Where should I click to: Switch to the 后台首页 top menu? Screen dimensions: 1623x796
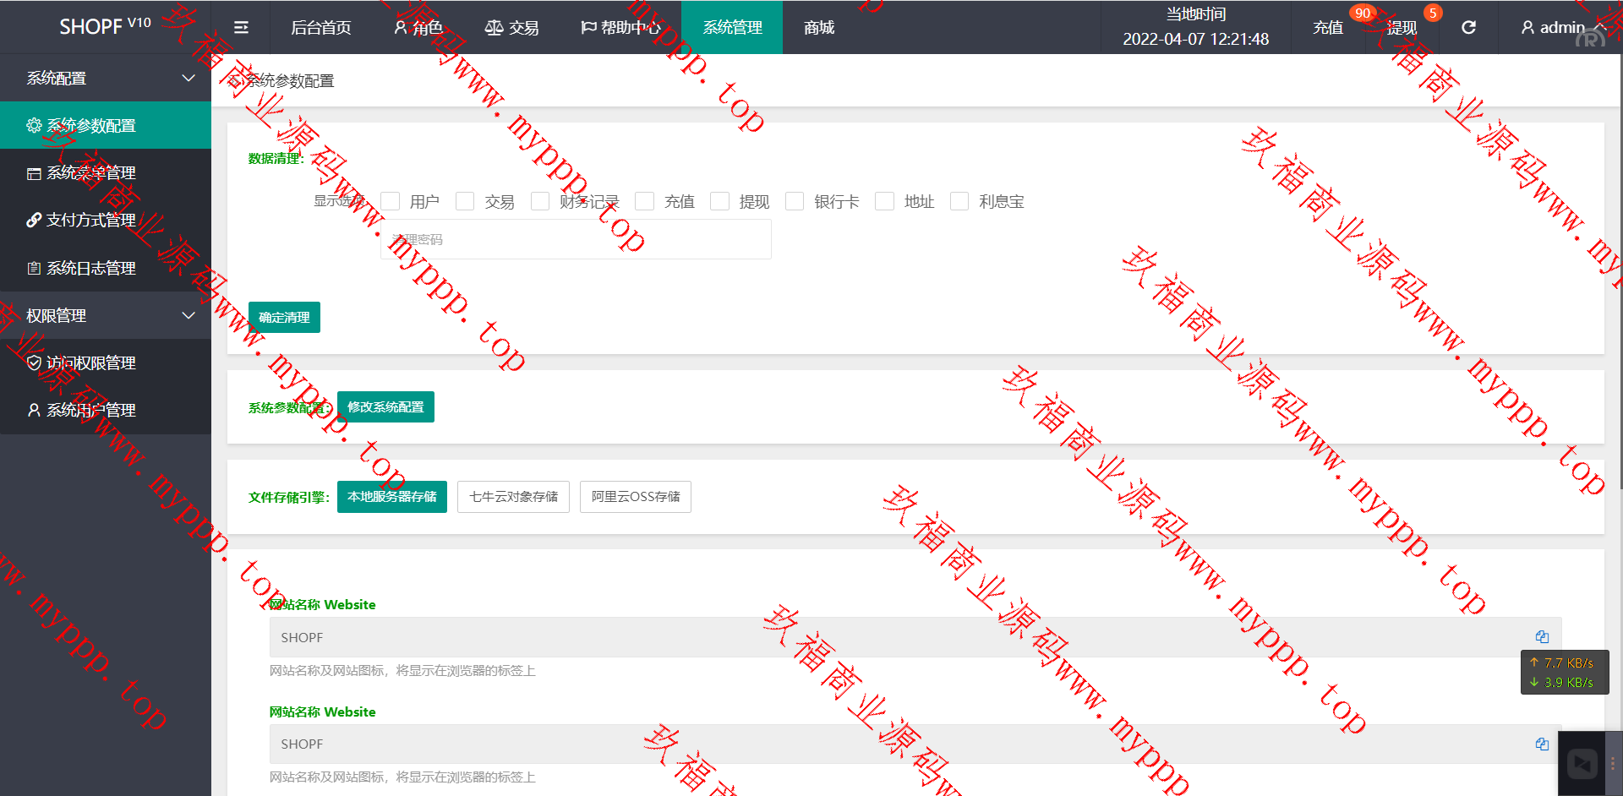point(321,28)
